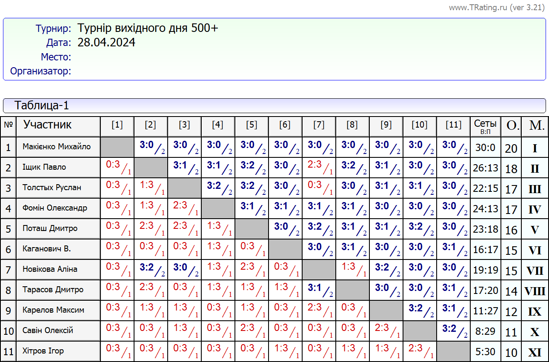Screen dimensions: 549x362
Task: Click the date 28.04.2024
Action: [x=106, y=43]
